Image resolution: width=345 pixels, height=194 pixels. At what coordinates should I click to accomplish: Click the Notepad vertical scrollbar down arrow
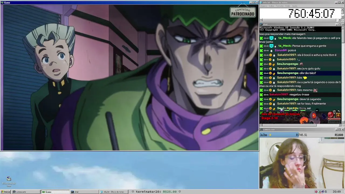pos(343,17)
